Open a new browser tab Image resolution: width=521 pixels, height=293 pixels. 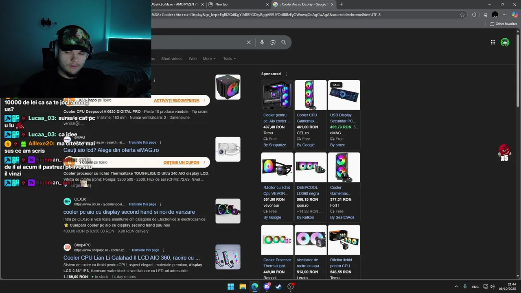tap(341, 4)
